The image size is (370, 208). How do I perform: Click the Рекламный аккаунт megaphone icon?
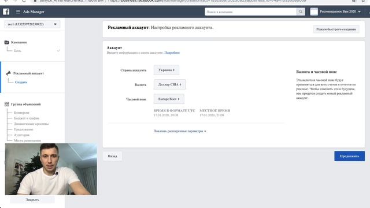[9, 73]
